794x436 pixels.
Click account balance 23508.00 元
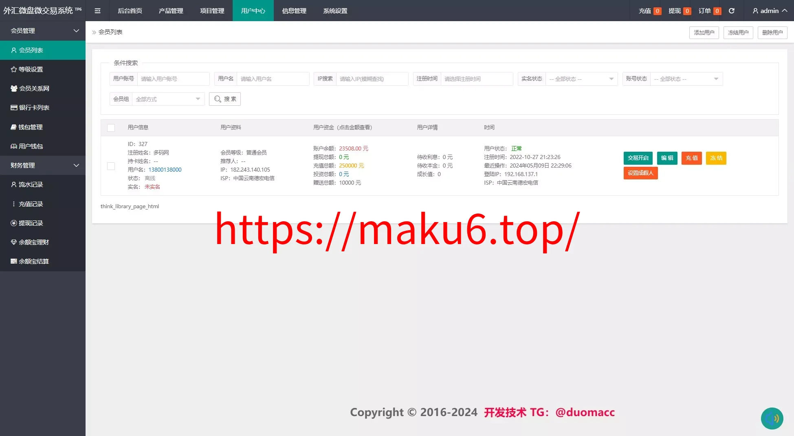(354, 148)
